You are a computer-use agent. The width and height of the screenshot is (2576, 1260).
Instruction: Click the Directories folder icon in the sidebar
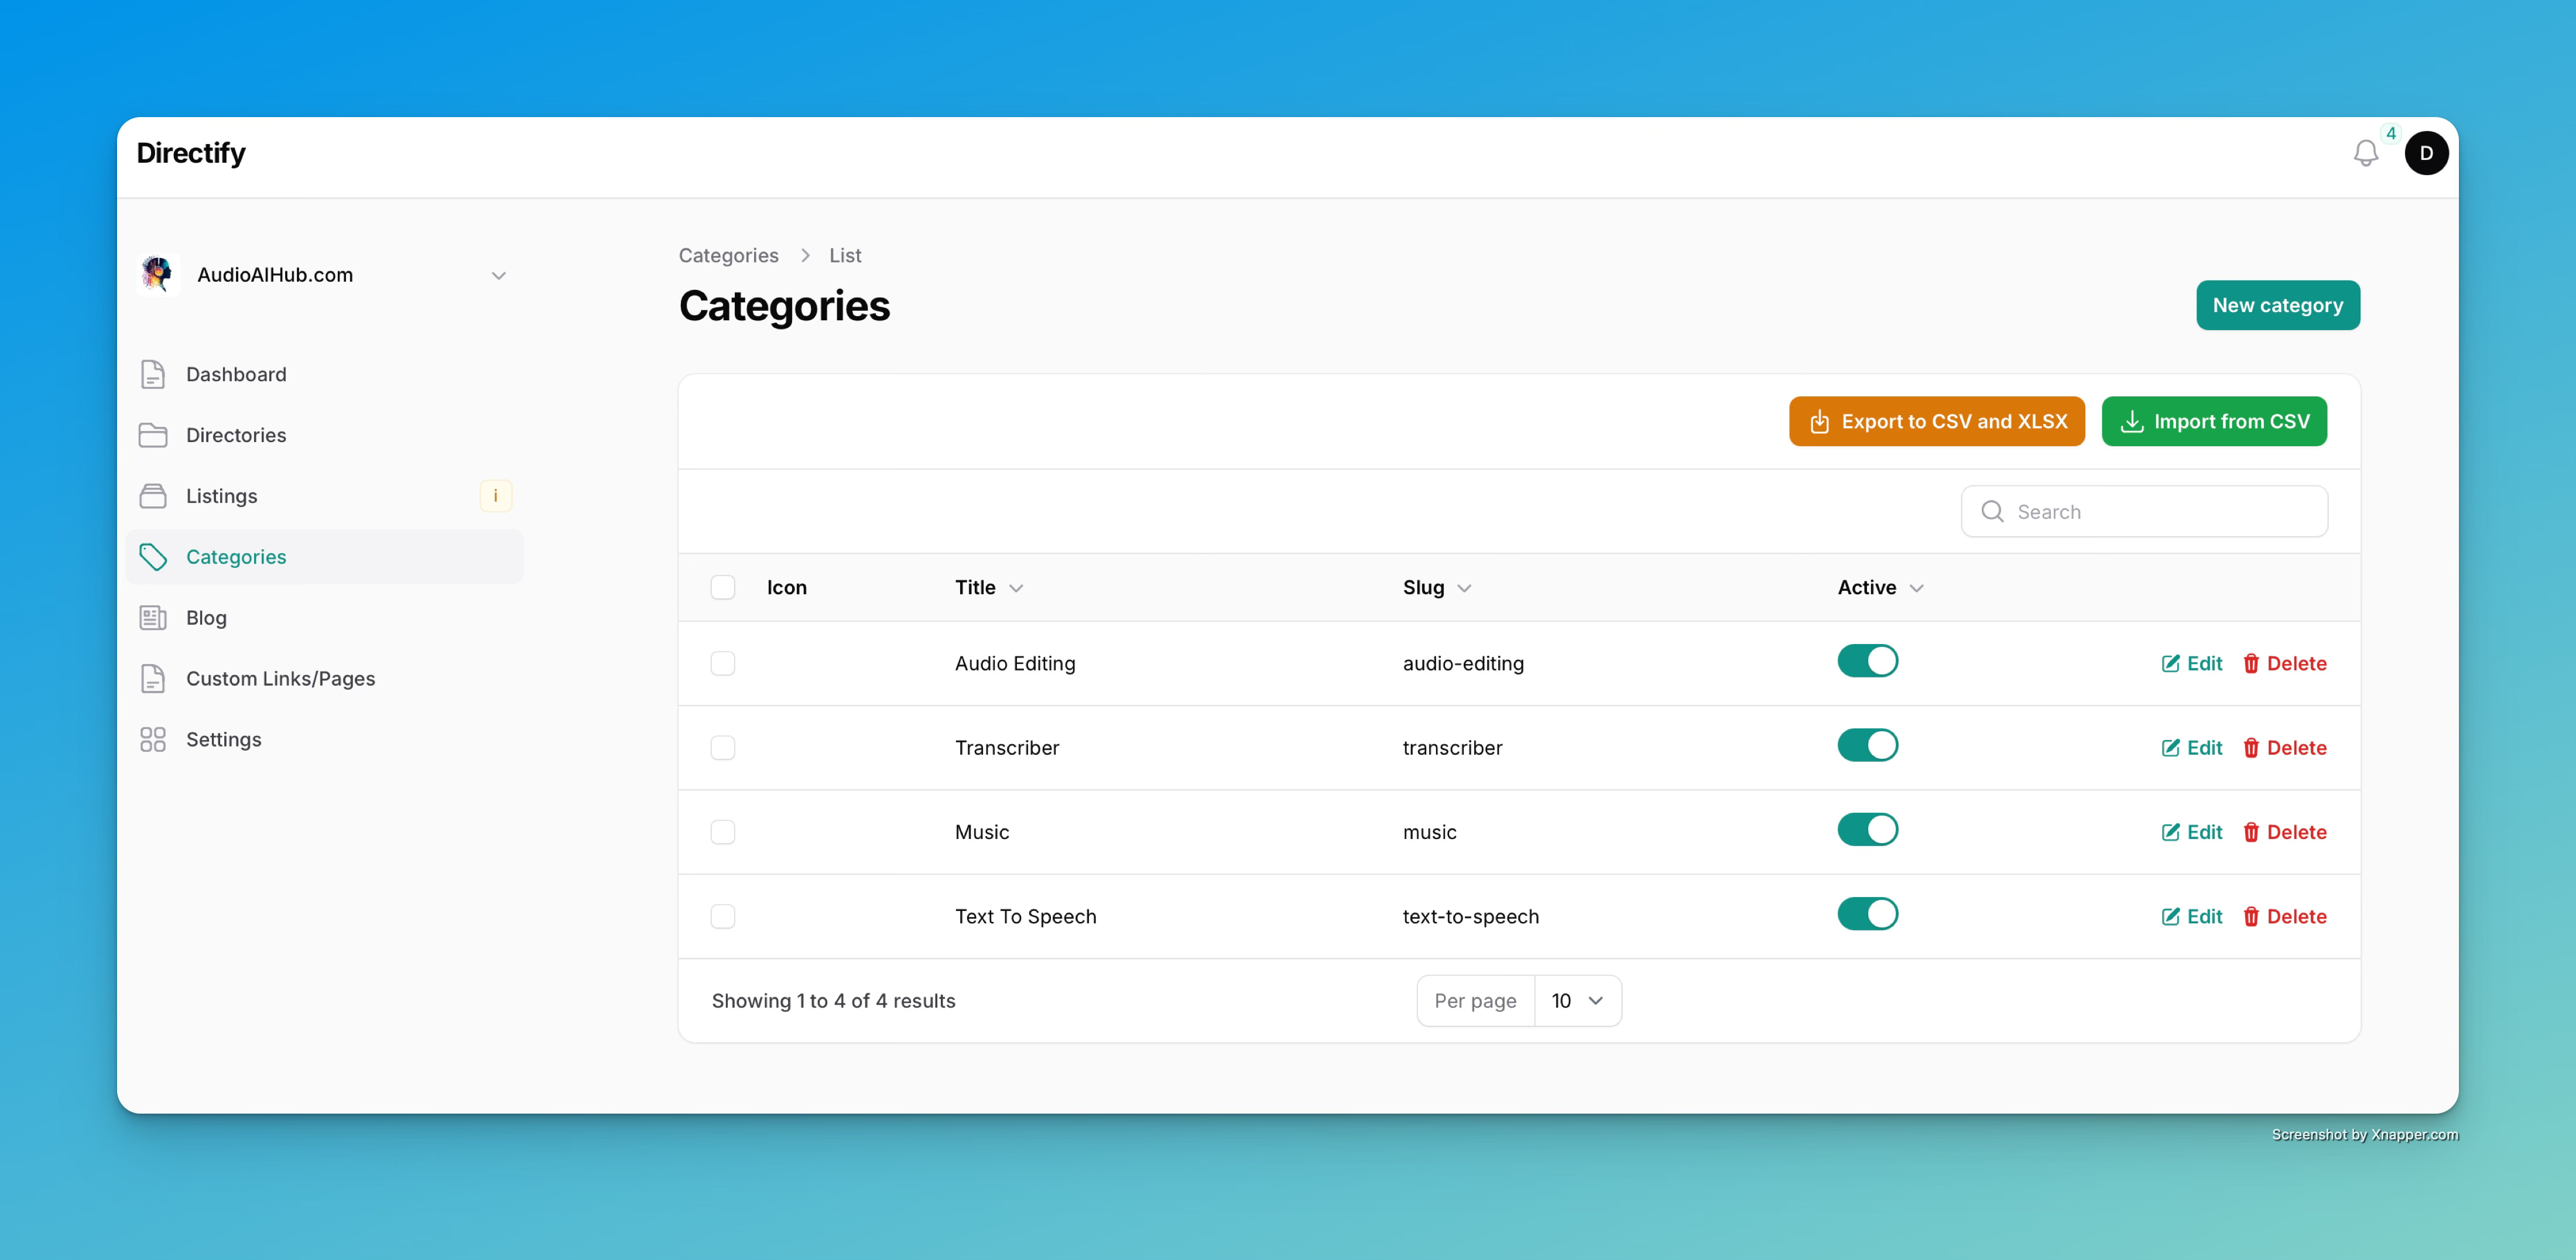point(153,435)
